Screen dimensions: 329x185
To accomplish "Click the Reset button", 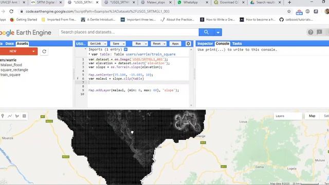I will pyautogui.click(x=156, y=44).
